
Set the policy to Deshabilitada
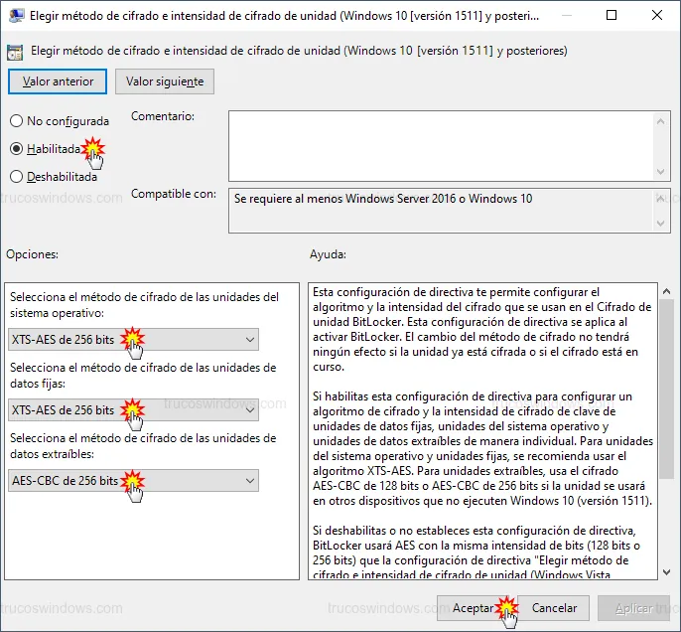16,177
